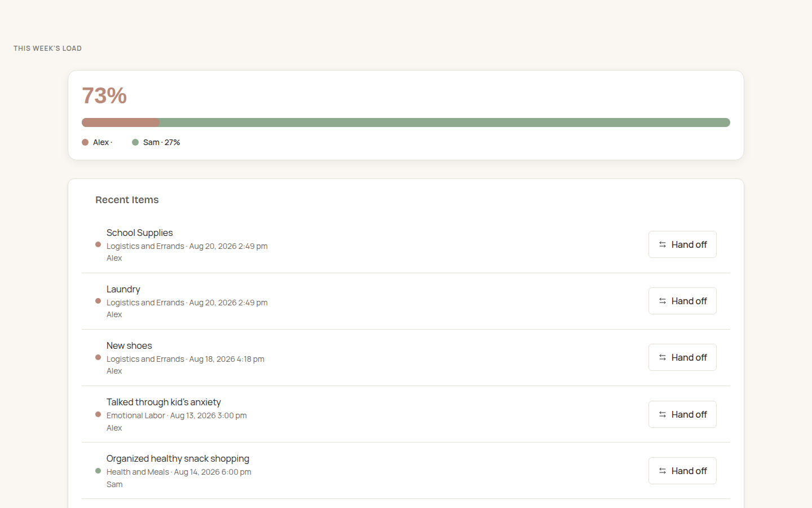The height and width of the screenshot is (508, 812).
Task: Click Health and Meals · Aug 14, 2026 details
Action: pos(179,472)
